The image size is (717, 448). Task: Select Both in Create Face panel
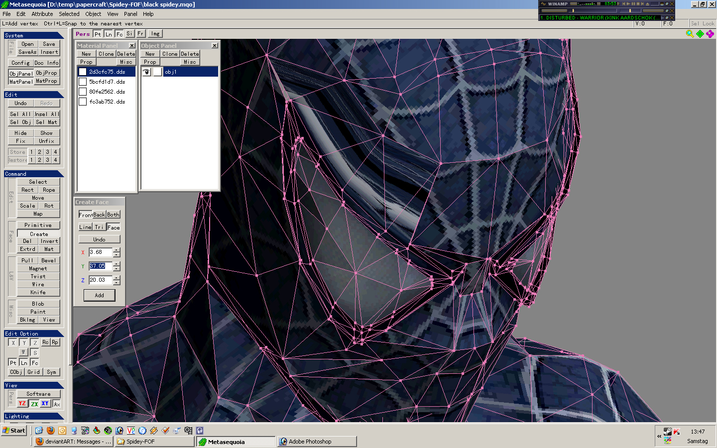coord(113,215)
